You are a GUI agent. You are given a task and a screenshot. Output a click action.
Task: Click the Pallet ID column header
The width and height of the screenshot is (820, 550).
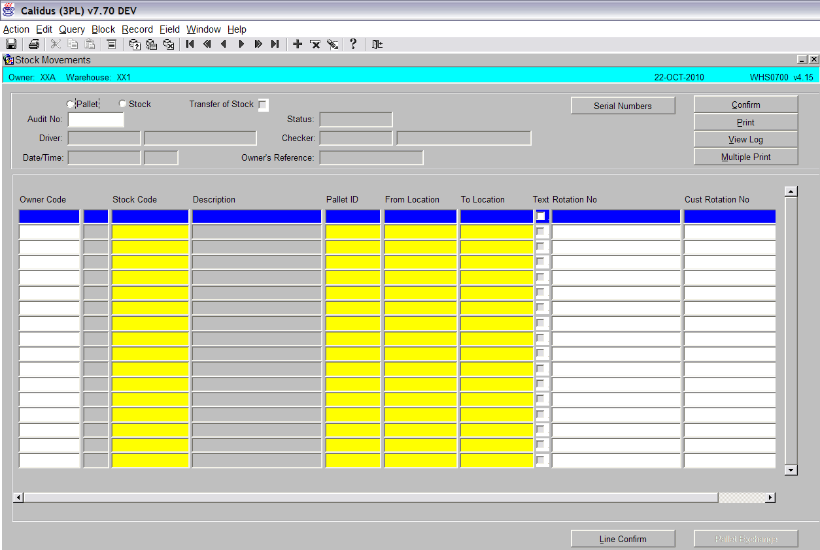pos(342,199)
